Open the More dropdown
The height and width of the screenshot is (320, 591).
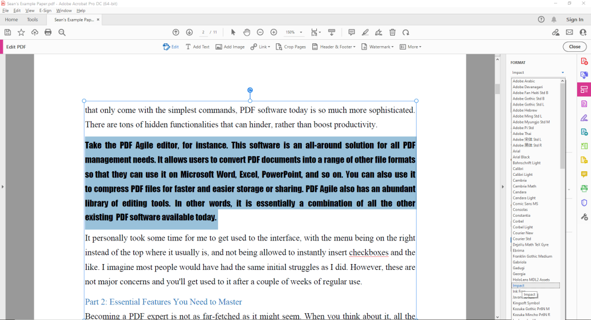[410, 47]
